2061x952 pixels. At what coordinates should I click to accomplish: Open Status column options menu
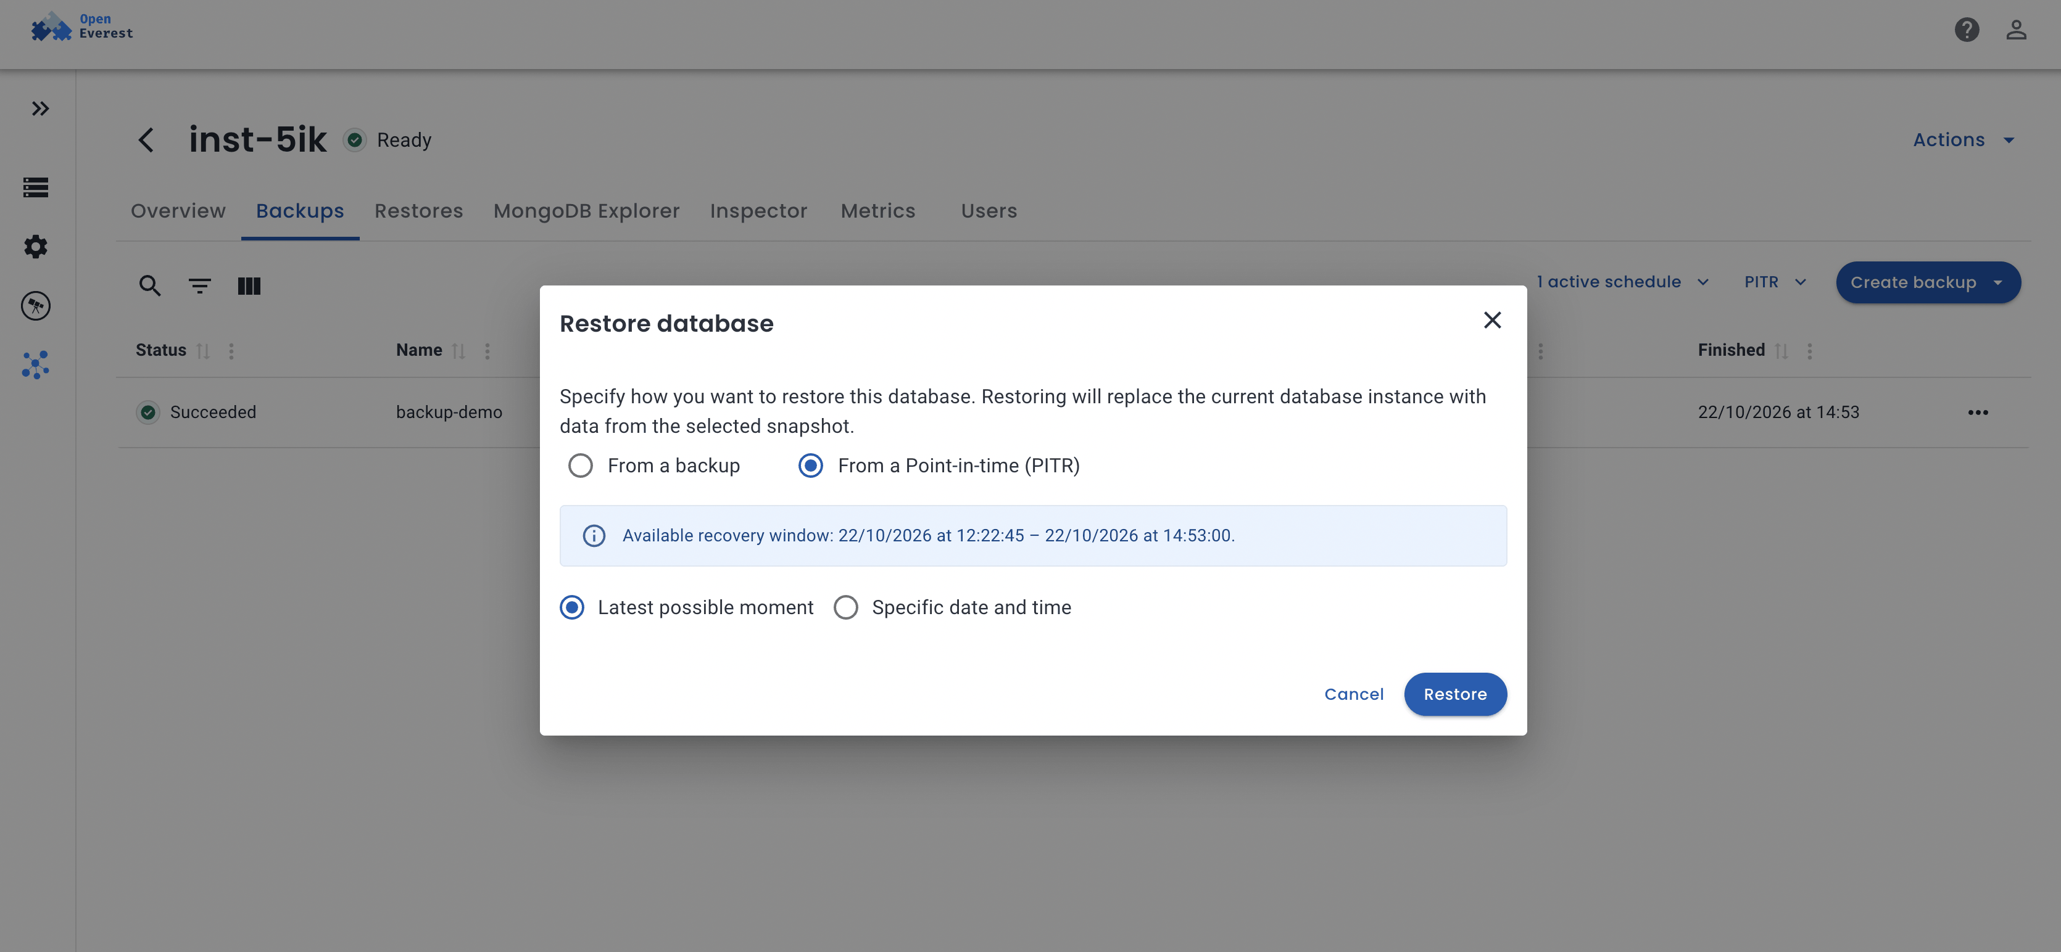[231, 351]
